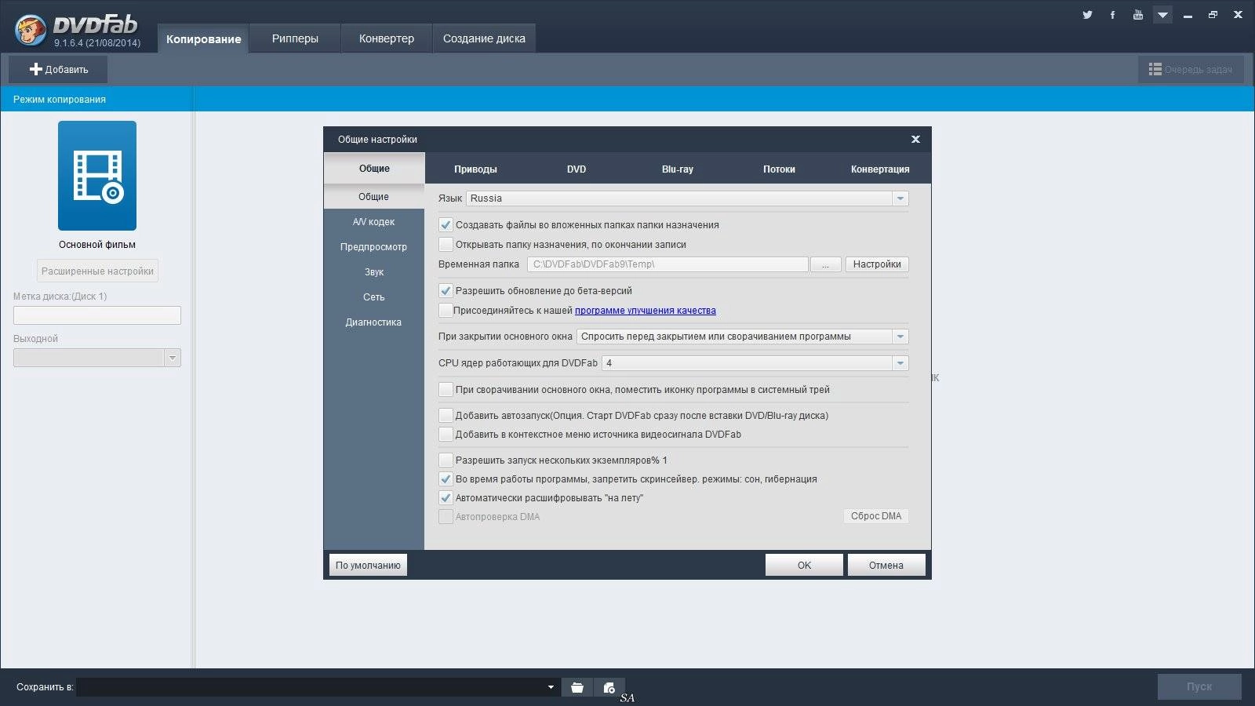Open программе улучшения качества link
The width and height of the screenshot is (1255, 706).
(646, 311)
